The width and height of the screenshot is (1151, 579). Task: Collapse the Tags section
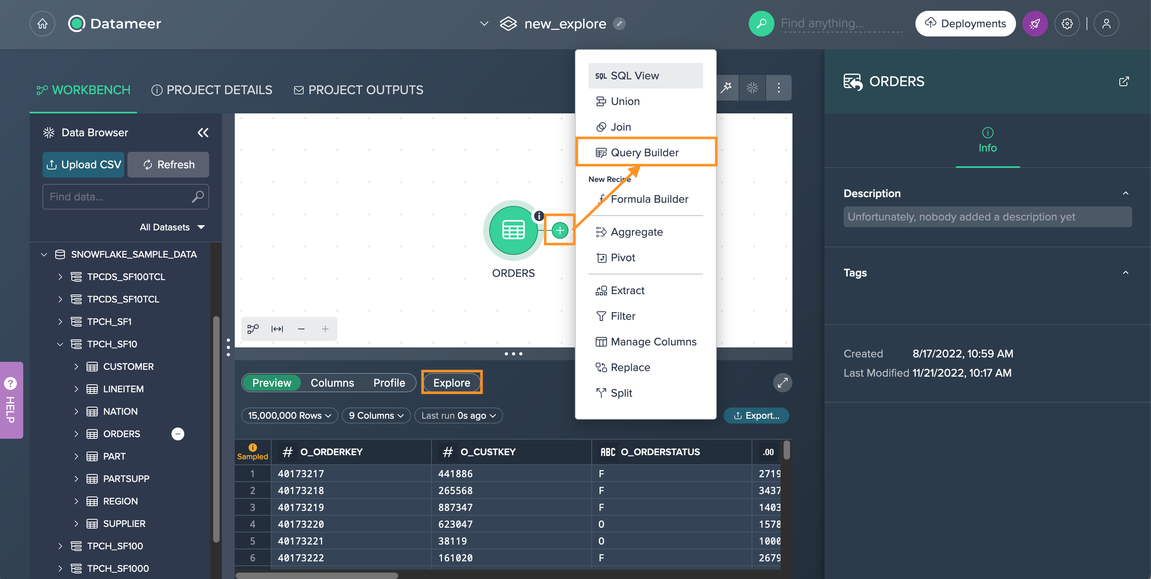click(1125, 272)
